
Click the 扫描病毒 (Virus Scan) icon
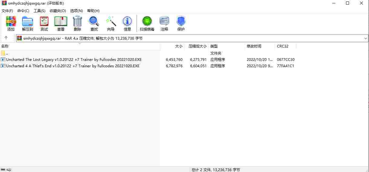pyautogui.click(x=147, y=21)
